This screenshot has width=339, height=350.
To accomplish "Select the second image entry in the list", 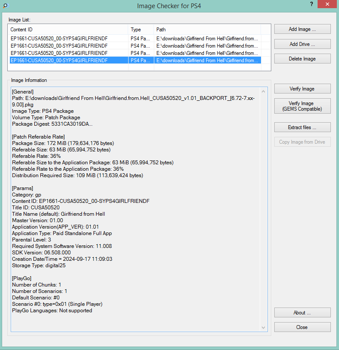I will coord(69,46).
